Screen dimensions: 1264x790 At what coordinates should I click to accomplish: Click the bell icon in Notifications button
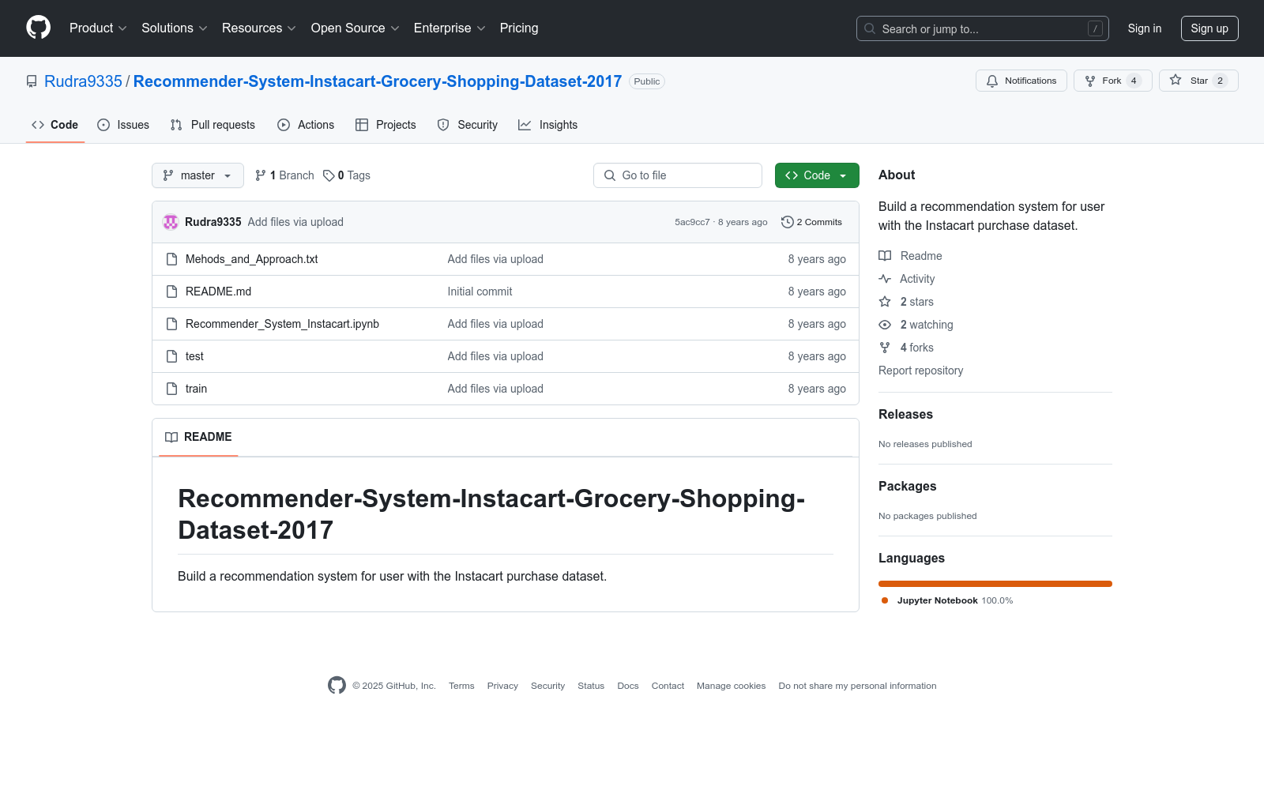click(992, 81)
